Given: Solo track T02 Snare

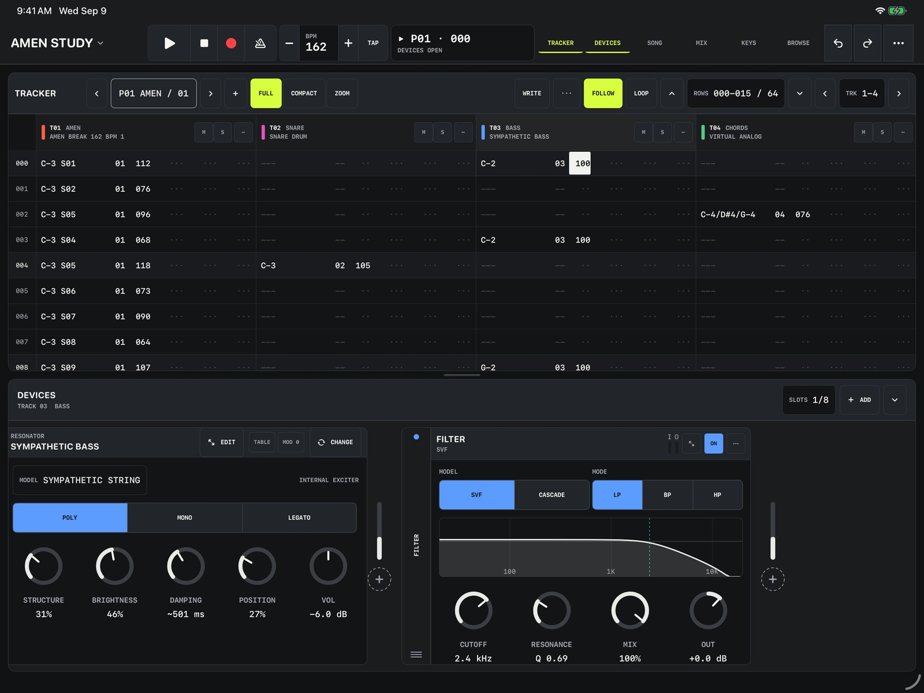Looking at the screenshot, I should 442,132.
